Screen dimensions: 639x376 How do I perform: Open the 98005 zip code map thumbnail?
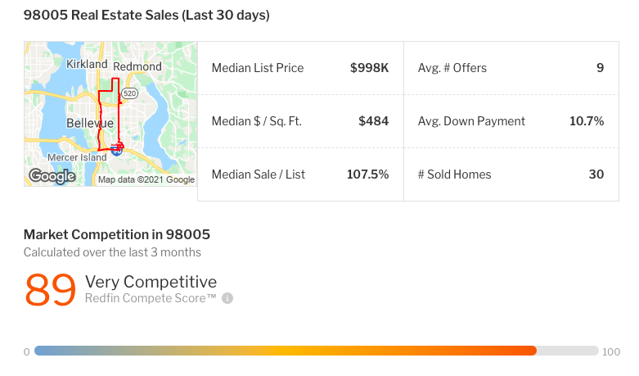point(110,114)
